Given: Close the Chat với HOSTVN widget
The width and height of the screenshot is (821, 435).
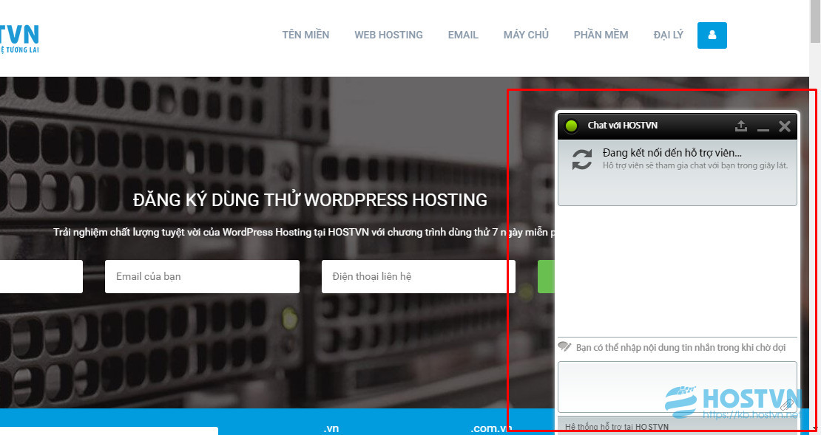Looking at the screenshot, I should 784,126.
